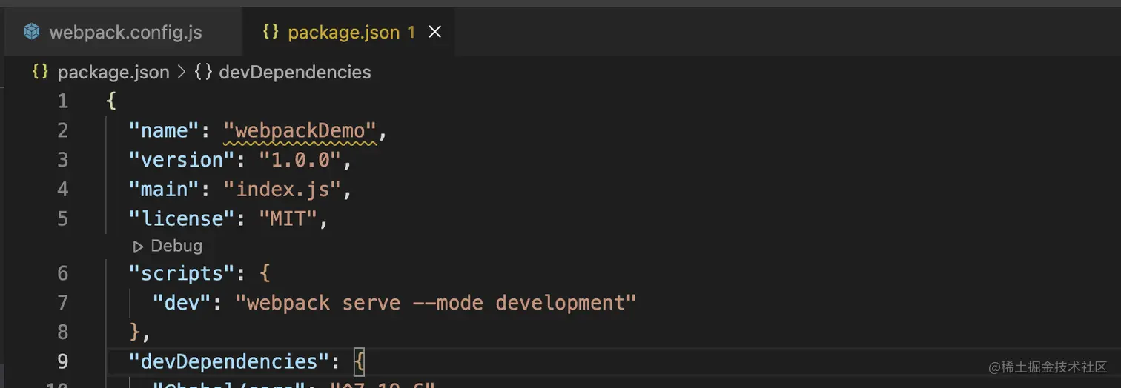This screenshot has height=388, width=1121.
Task: Click the webpack icon on webpack.config.js tab
Action: [x=31, y=32]
